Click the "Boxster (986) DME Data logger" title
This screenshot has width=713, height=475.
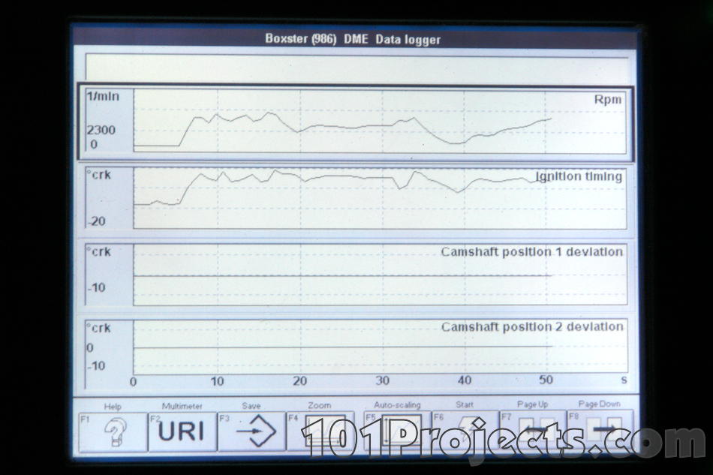[x=353, y=39]
